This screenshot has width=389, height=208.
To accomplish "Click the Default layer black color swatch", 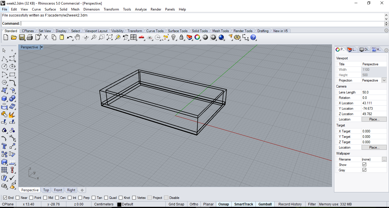I will click(x=119, y=204).
